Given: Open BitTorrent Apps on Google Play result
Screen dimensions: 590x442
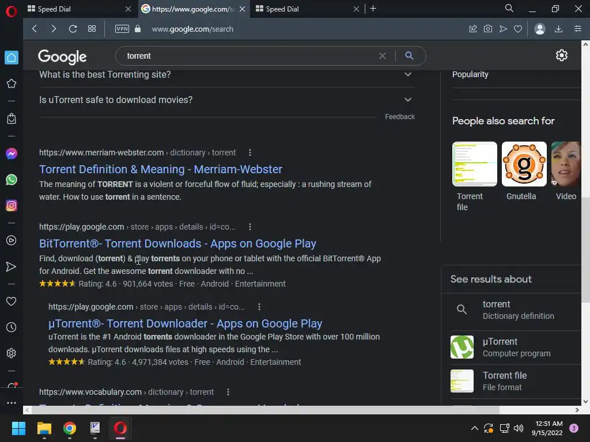Looking at the screenshot, I should click(177, 244).
